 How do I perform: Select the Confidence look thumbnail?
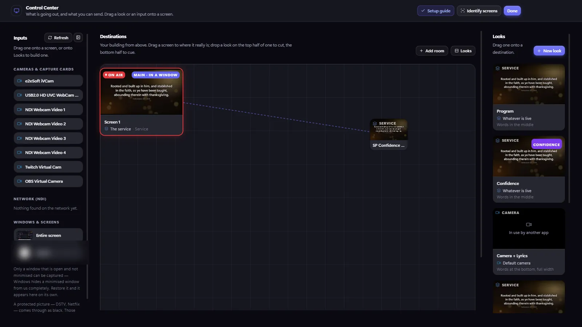click(529, 157)
